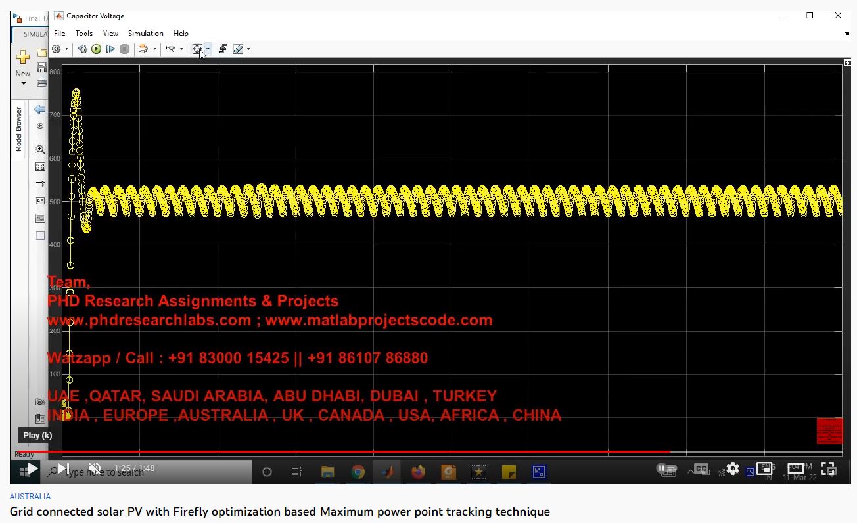Click Print icon in Simulink window
Image resolution: width=857 pixels, height=523 pixels.
tap(42, 82)
